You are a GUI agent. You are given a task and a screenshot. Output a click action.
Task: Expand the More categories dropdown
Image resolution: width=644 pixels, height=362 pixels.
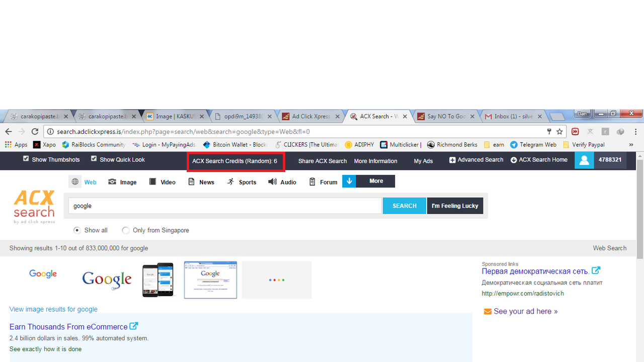(x=368, y=181)
